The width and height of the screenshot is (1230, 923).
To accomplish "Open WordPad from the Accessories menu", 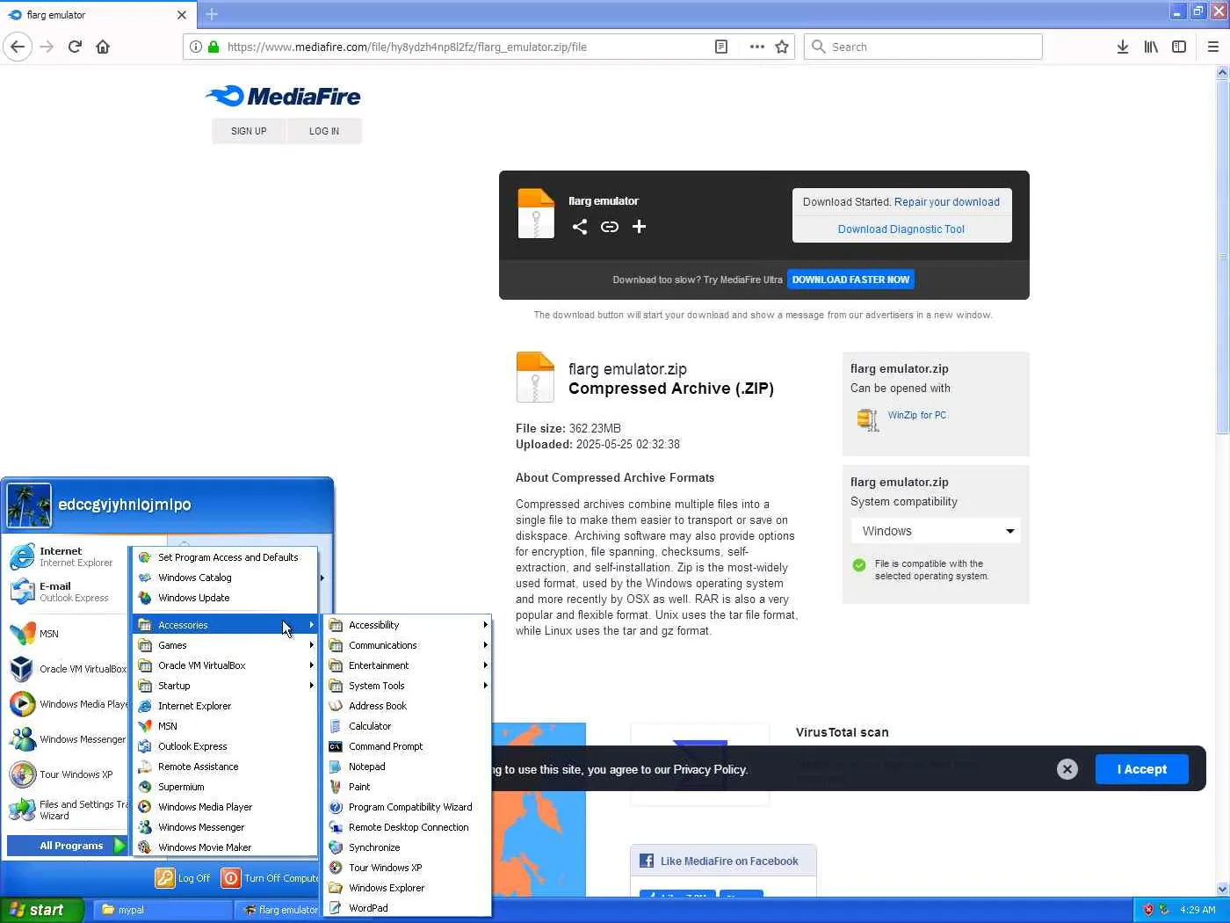I will (407, 908).
